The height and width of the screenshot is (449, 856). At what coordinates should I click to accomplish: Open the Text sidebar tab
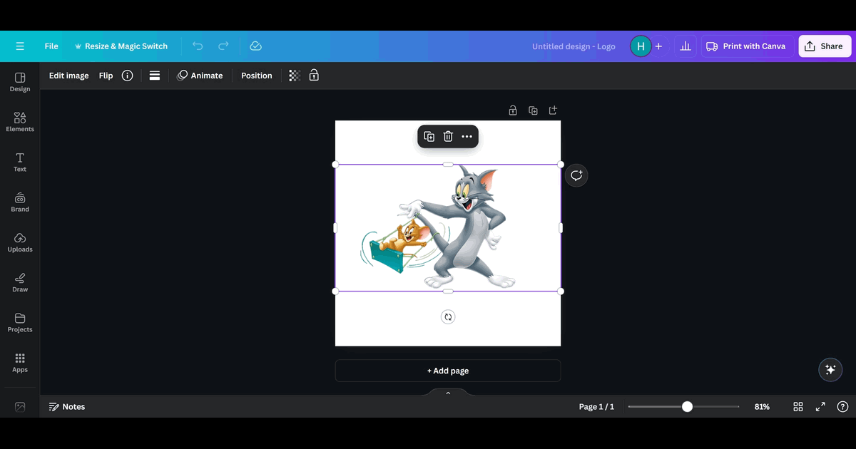(x=20, y=162)
